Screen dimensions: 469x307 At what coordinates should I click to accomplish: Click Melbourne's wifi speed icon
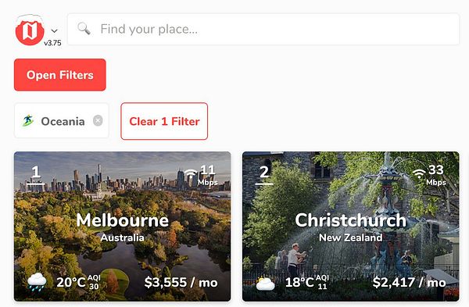pyautogui.click(x=191, y=173)
